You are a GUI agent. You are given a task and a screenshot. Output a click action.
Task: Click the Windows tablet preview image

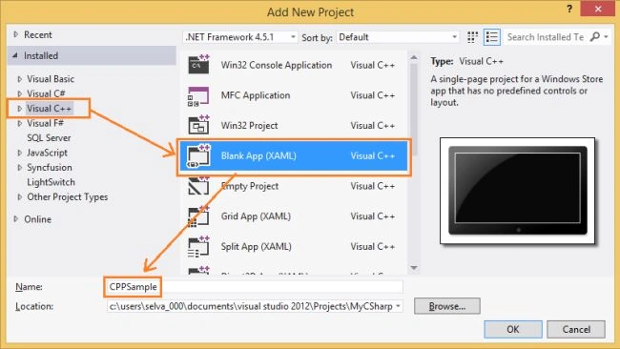517,191
